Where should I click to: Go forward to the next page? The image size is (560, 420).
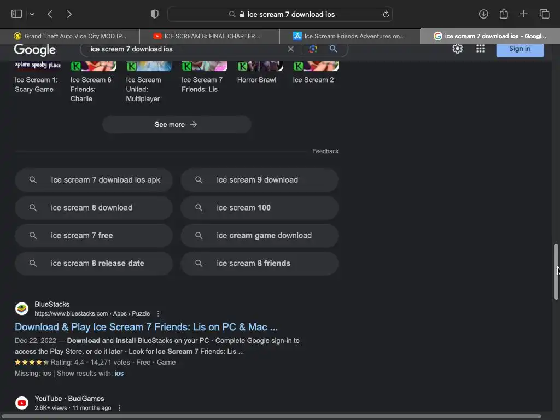69,14
